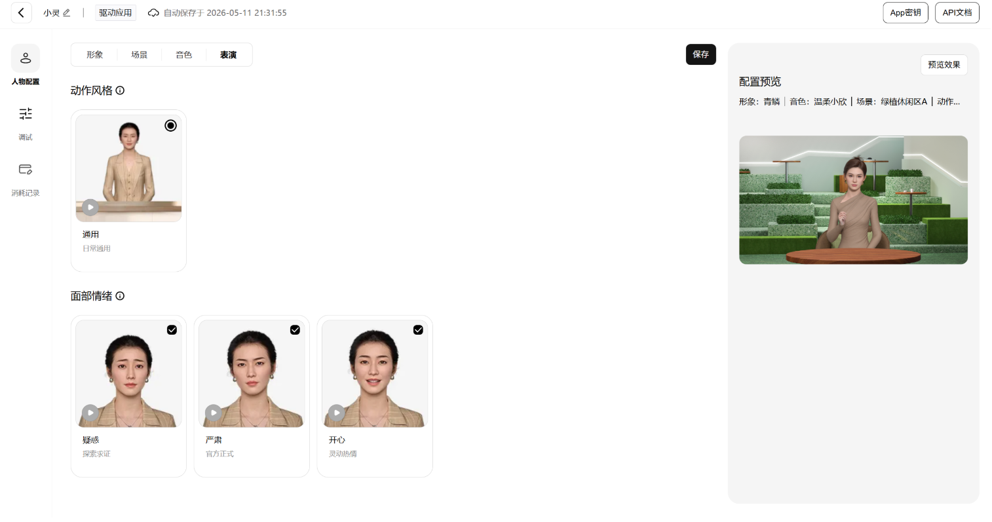Viewport: 992px width, 522px height.
Task: Select the 通用 action style radio button
Action: tap(170, 125)
